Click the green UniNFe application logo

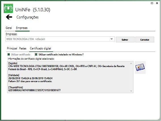pyautogui.click(x=8, y=8)
